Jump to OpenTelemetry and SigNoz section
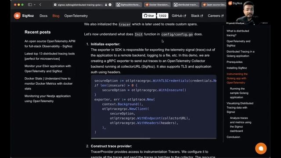 pyautogui.click(x=238, y=43)
